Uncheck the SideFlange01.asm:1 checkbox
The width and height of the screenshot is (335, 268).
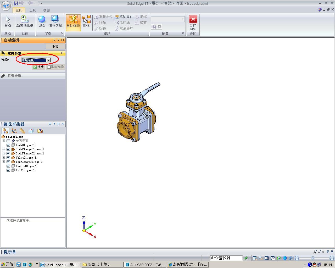point(8,149)
